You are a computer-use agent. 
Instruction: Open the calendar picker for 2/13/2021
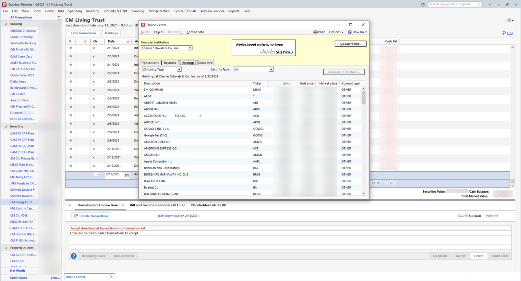pyautogui.click(x=127, y=175)
